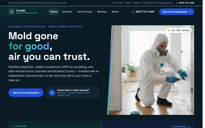Viewport: 205px width, 128px height.
Task: Click the PureAir Mold Remediation brand name
Action: (x=27, y=12)
